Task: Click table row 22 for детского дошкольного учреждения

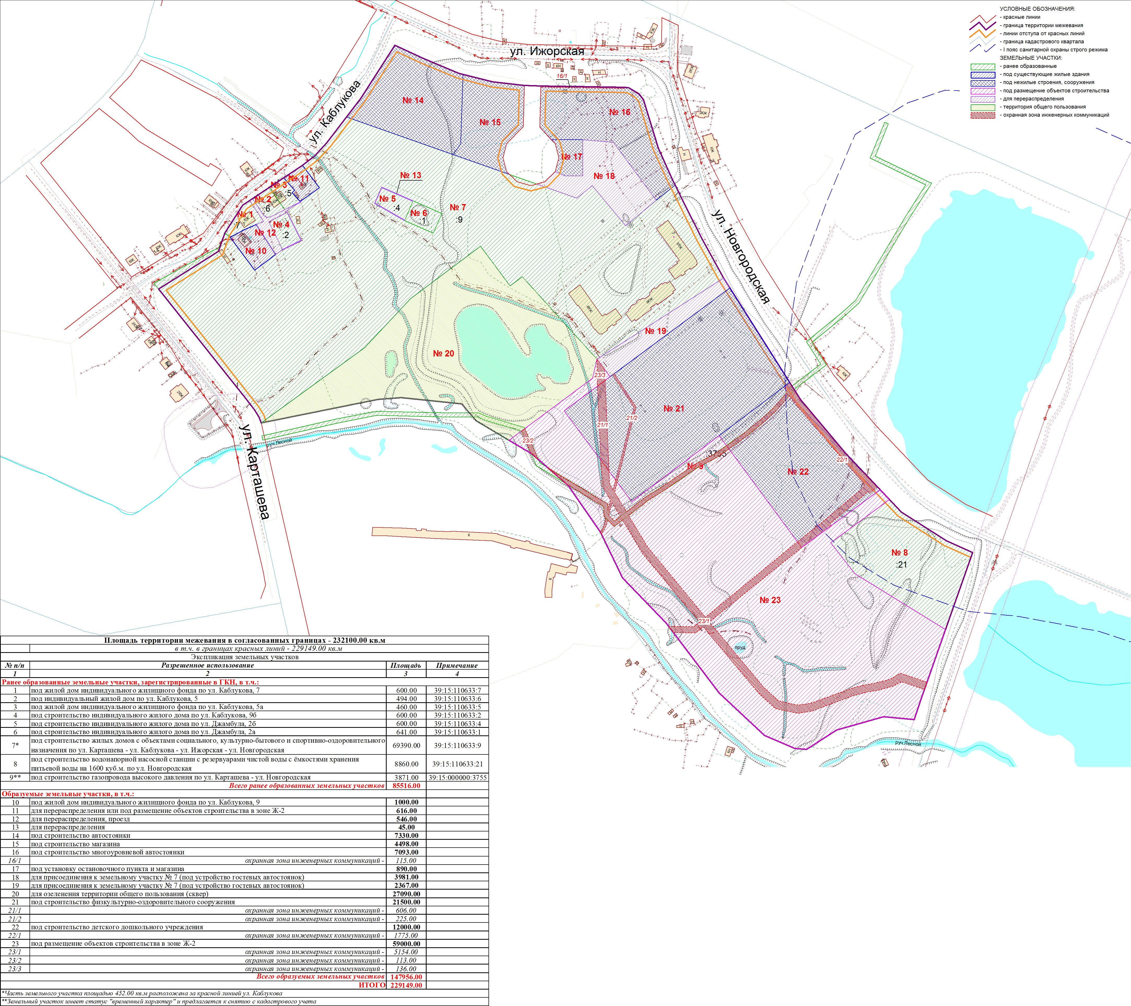Action: pyautogui.click(x=117, y=927)
